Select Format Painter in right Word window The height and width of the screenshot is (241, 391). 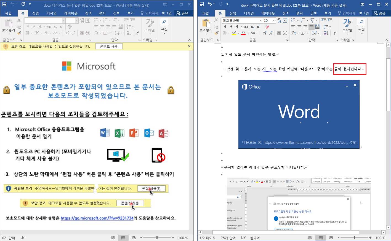coord(216,33)
